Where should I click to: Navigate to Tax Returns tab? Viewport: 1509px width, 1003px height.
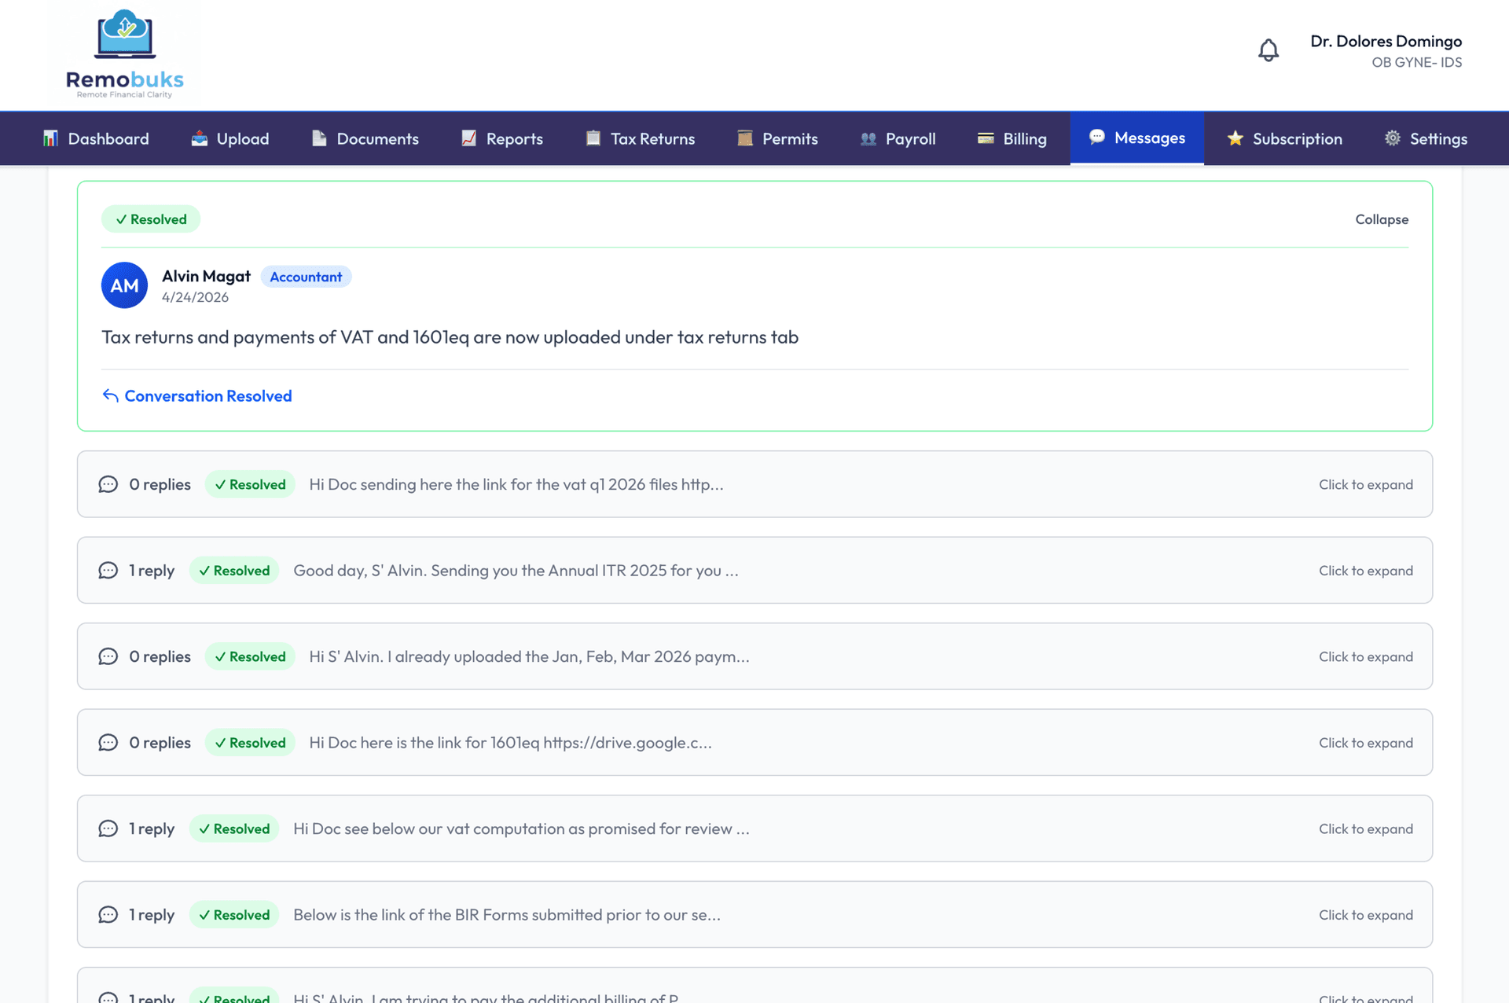point(641,138)
